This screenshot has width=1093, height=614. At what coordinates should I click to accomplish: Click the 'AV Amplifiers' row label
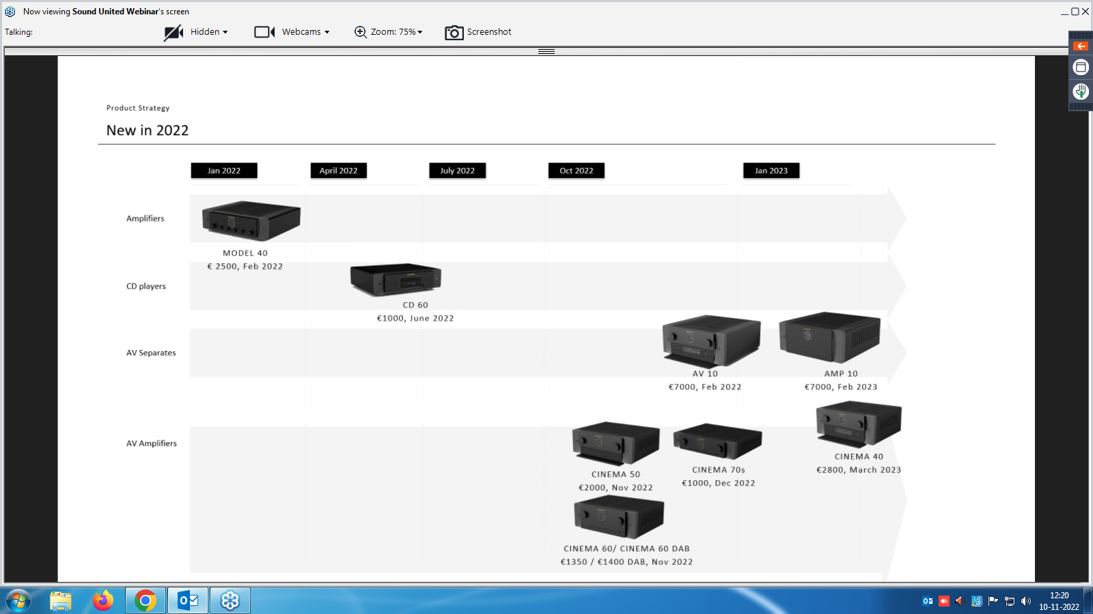pos(152,443)
